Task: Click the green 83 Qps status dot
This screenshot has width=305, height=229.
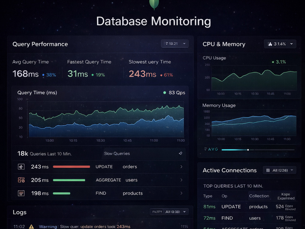Action: [x=165, y=93]
